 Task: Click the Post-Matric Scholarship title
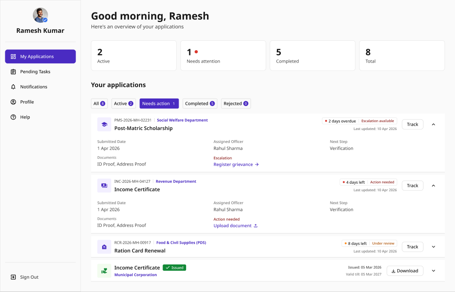[x=144, y=128]
